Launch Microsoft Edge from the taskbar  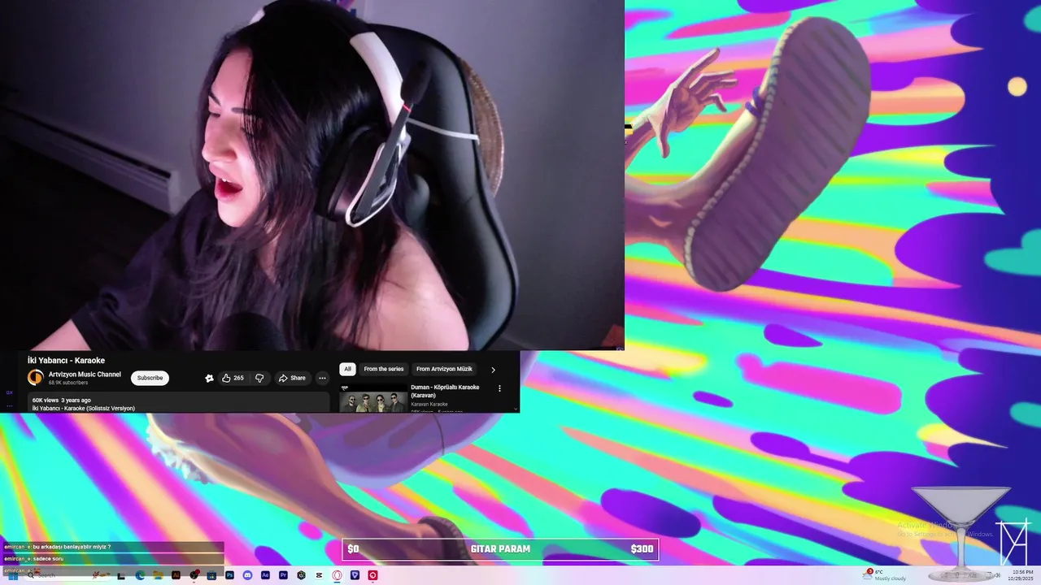(140, 575)
